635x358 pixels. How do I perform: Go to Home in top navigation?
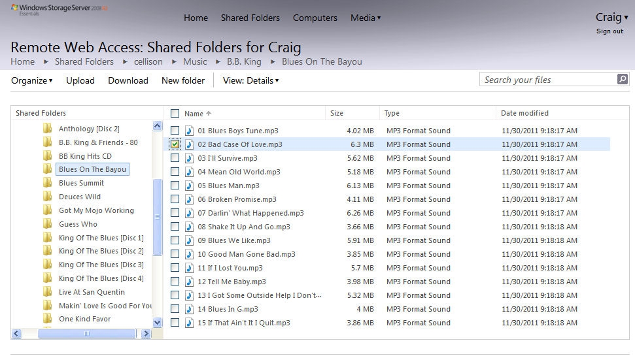[x=196, y=18]
